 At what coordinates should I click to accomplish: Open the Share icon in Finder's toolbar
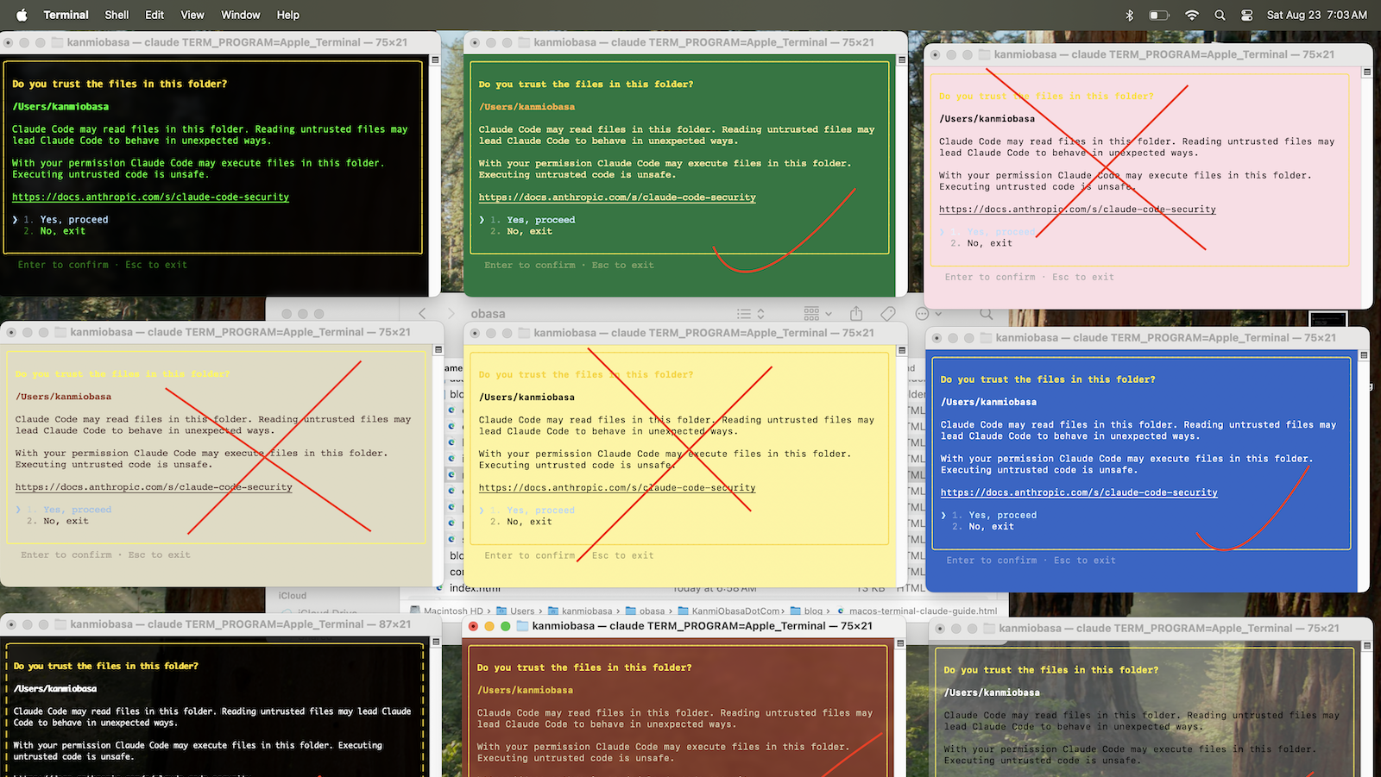(x=856, y=313)
